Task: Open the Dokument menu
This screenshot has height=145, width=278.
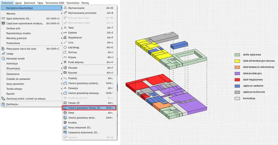Action: point(7,3)
